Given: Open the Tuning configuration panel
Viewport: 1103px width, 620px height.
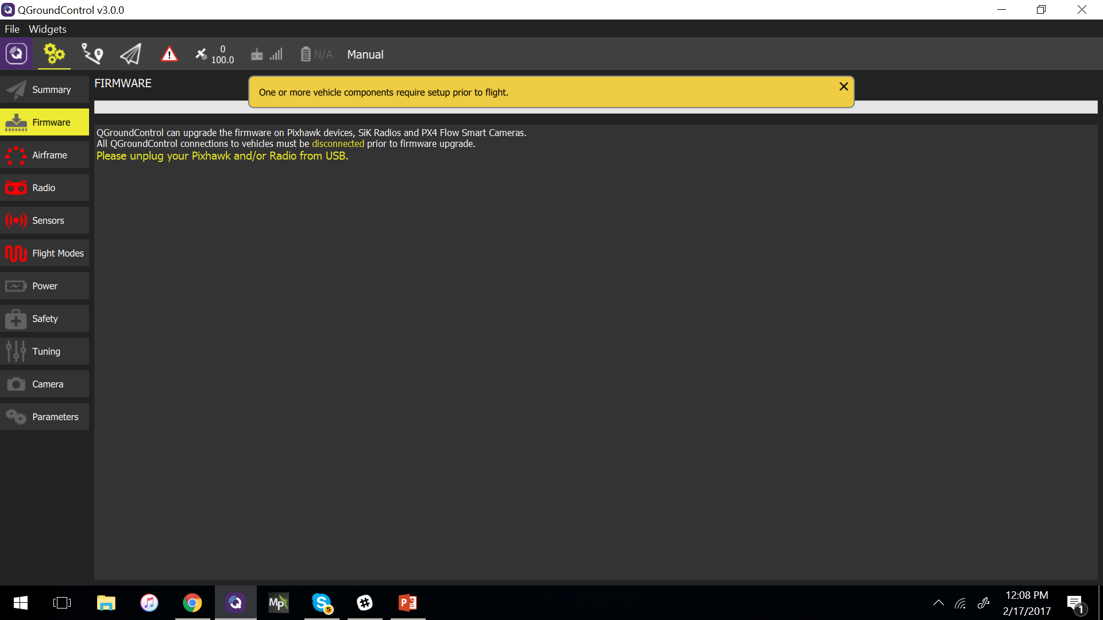Looking at the screenshot, I should [x=45, y=351].
